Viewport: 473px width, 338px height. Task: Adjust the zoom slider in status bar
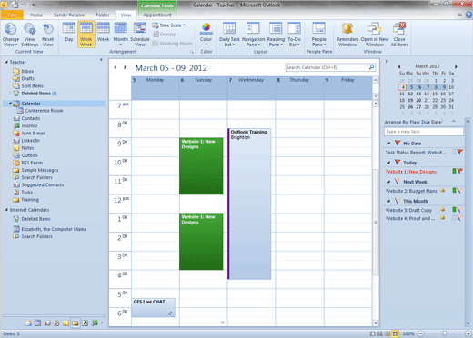pos(444,333)
